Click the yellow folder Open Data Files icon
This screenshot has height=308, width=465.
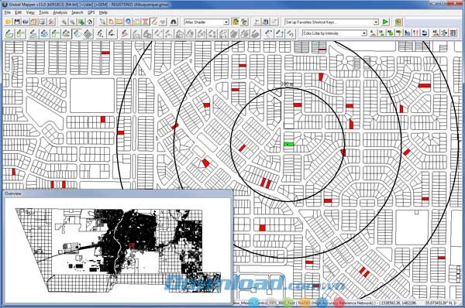pyautogui.click(x=8, y=22)
